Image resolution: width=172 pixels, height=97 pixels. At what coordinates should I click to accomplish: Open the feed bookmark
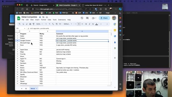click(x=56, y=13)
